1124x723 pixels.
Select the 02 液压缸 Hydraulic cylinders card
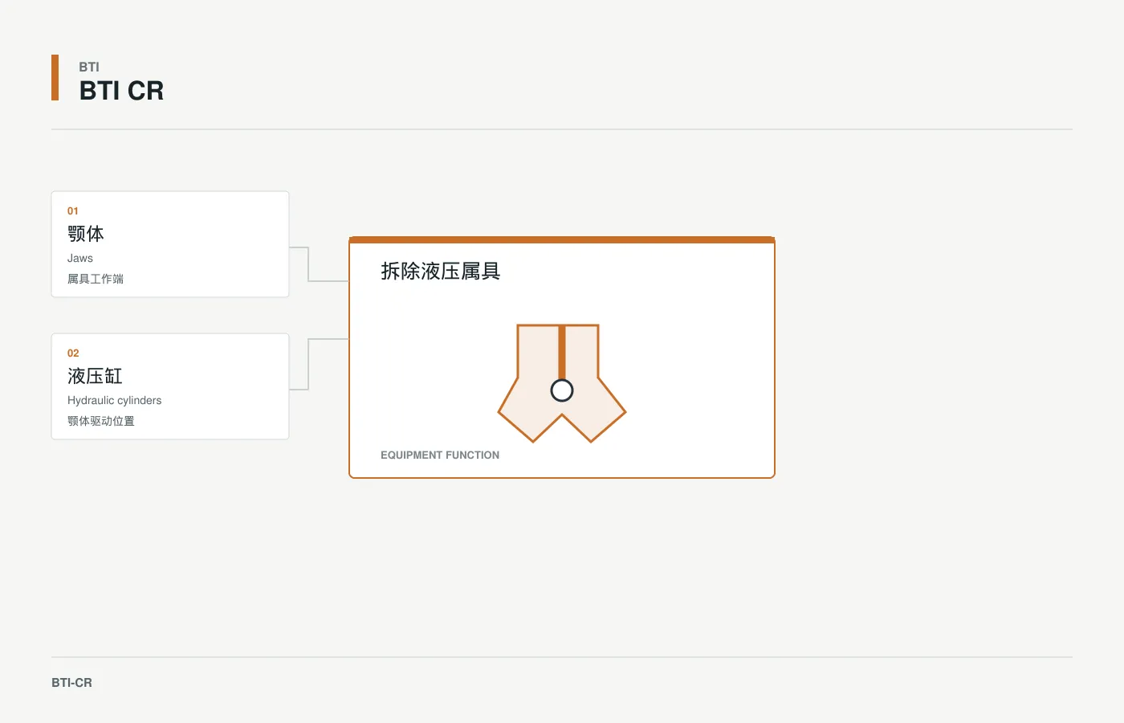(x=170, y=386)
